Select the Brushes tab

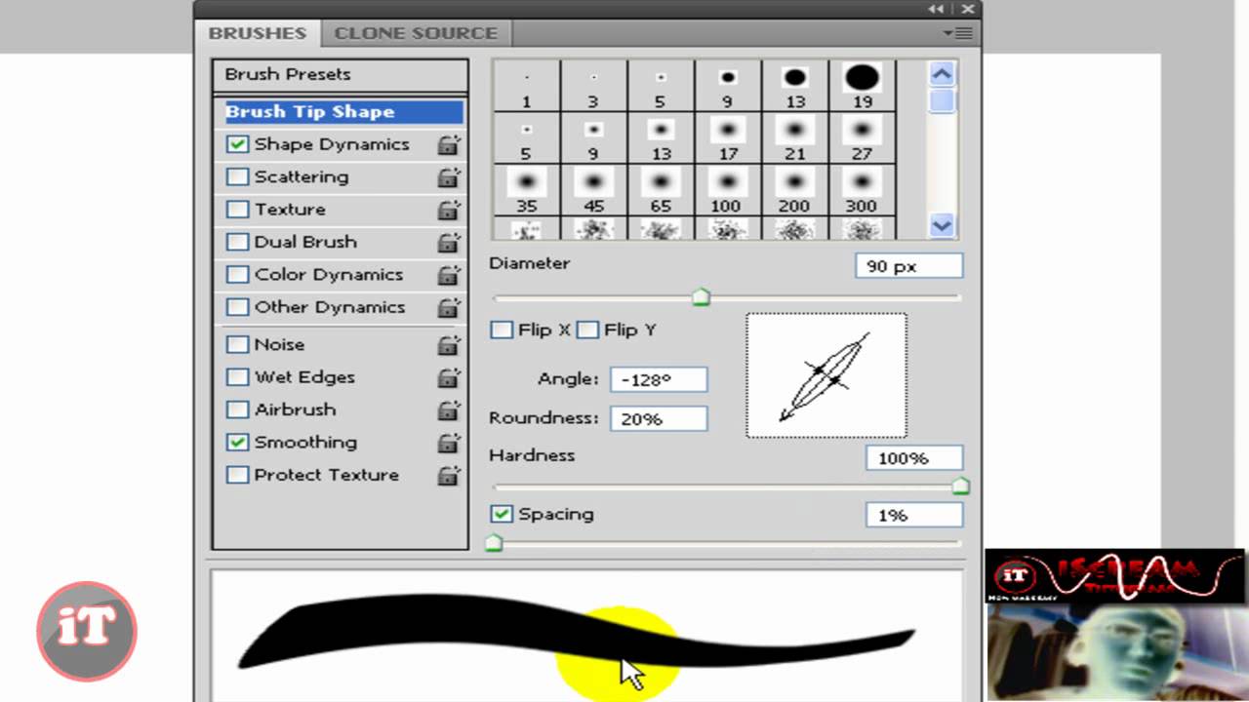click(258, 33)
